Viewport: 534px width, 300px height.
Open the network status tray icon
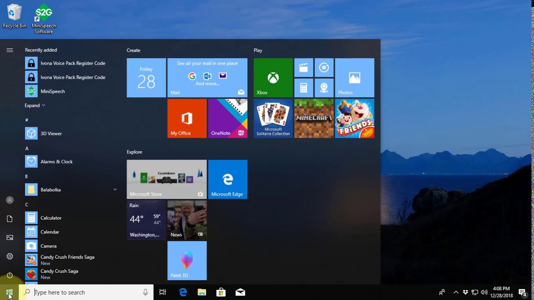[x=475, y=292]
